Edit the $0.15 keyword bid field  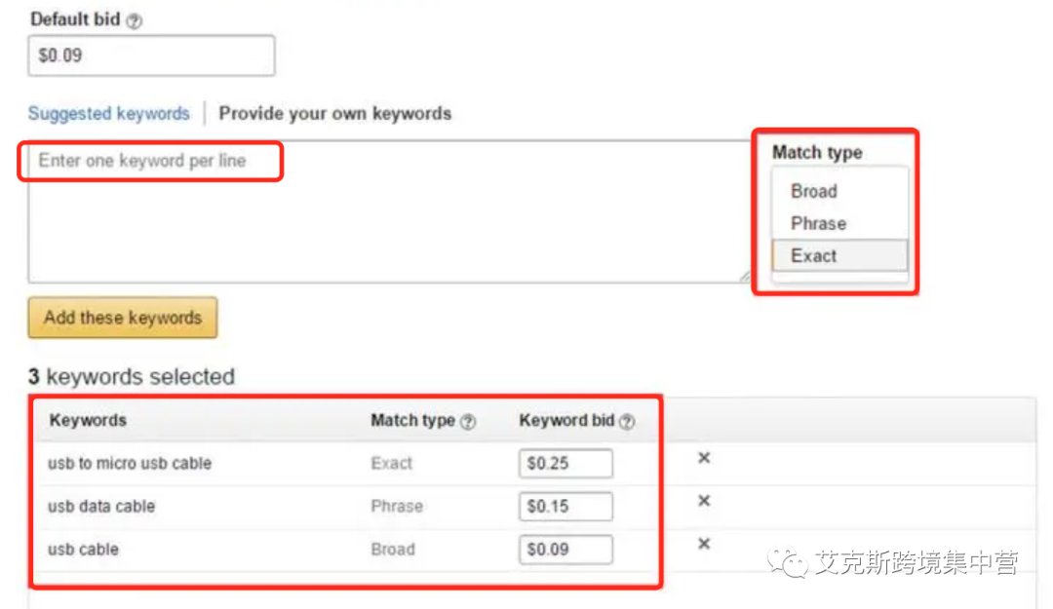565,507
